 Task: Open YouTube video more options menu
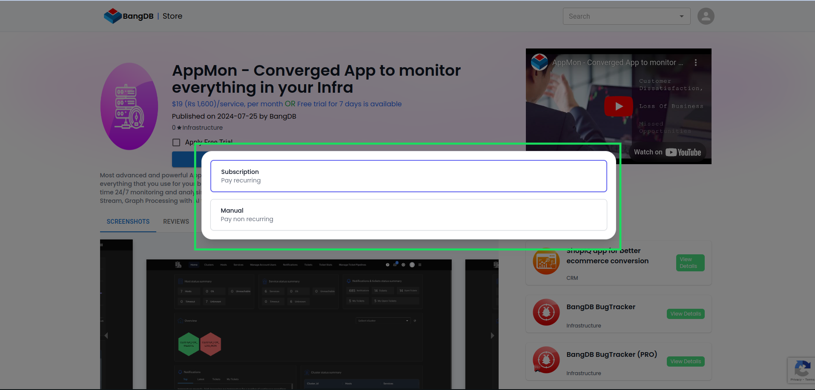pyautogui.click(x=696, y=63)
